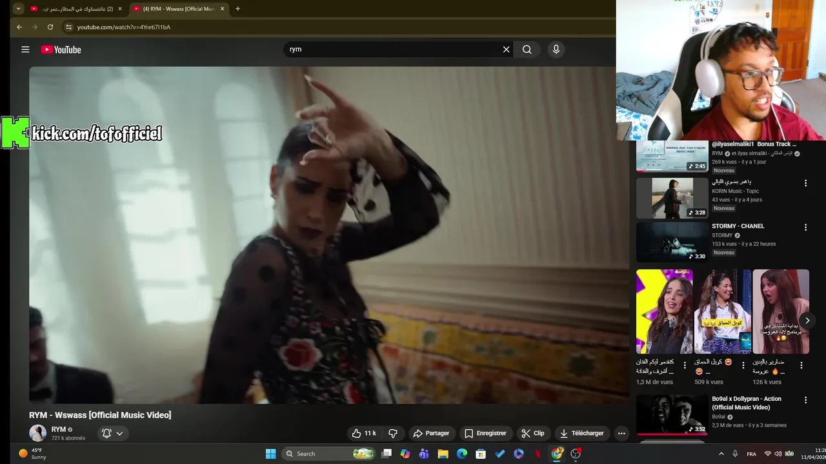Open the RYM channel avatar
Viewport: 826px width, 464px height.
click(37, 433)
